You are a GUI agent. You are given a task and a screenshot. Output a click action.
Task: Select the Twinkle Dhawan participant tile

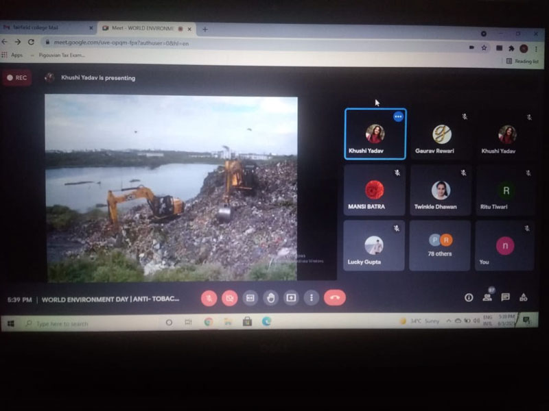click(441, 190)
